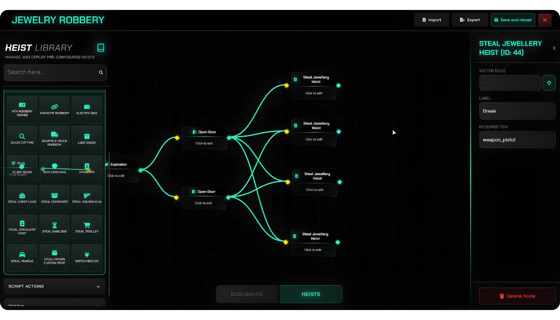Click the Delete Node button
This screenshot has width=560, height=320.
click(517, 296)
